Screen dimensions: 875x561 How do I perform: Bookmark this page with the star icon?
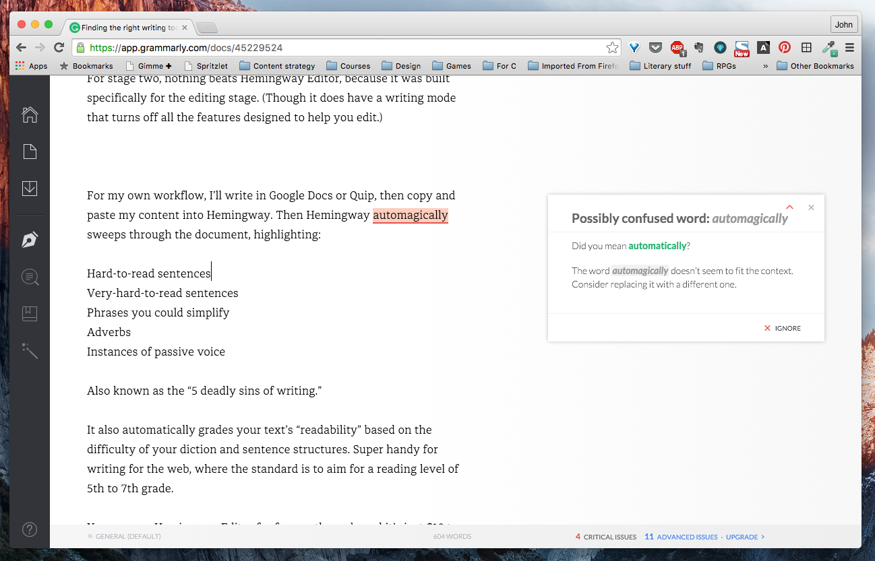tap(612, 48)
